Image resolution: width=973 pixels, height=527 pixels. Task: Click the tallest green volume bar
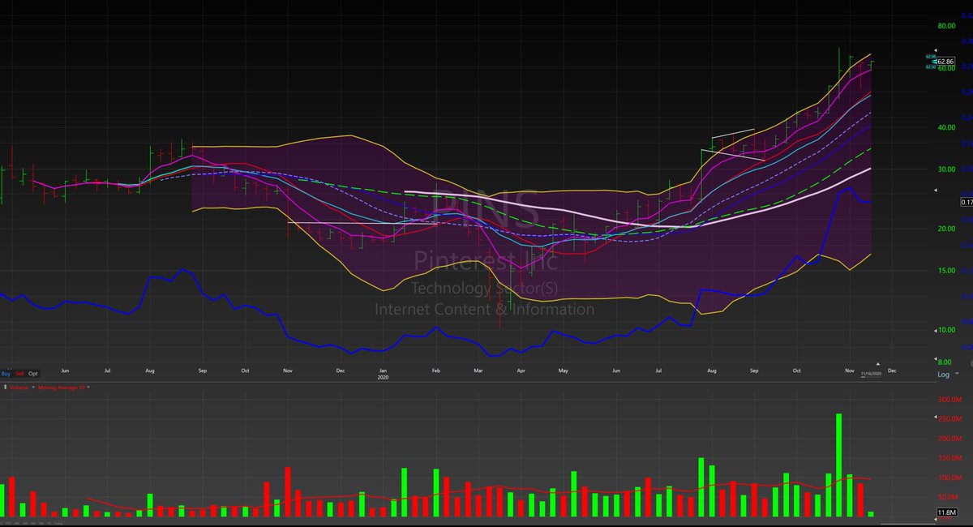click(839, 465)
